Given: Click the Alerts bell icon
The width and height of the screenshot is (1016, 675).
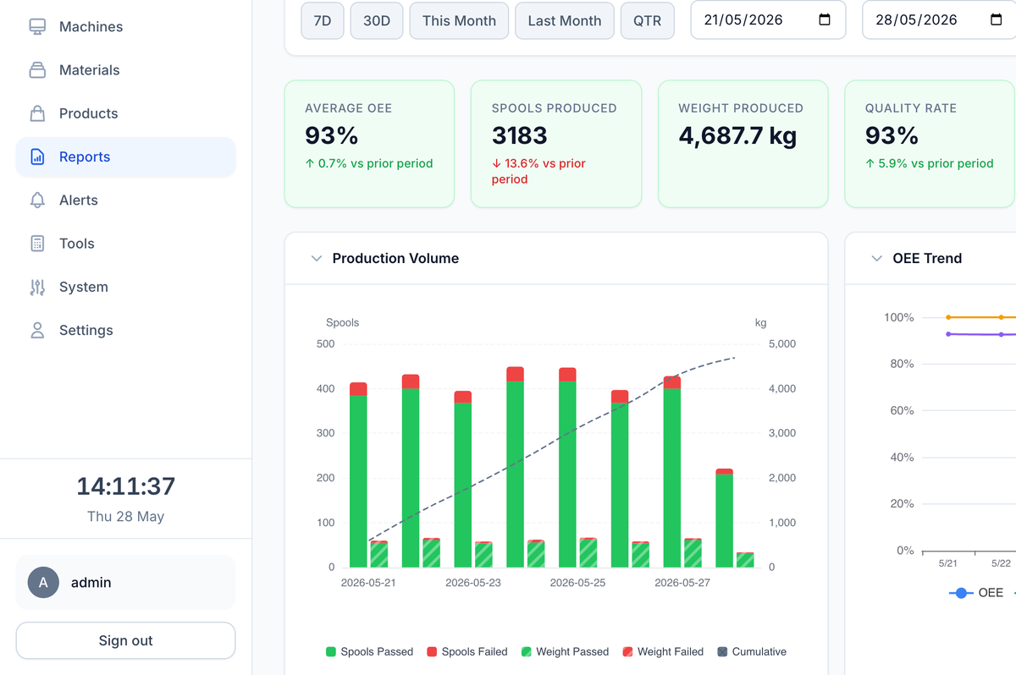Looking at the screenshot, I should tap(37, 200).
